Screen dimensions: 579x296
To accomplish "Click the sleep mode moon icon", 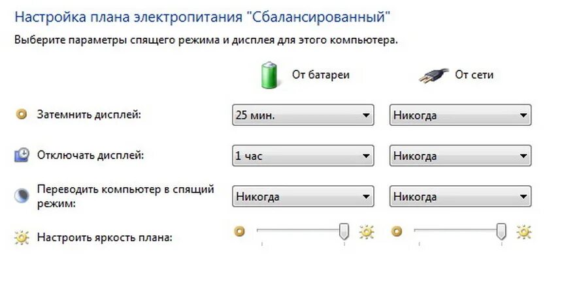I will pyautogui.click(x=22, y=196).
